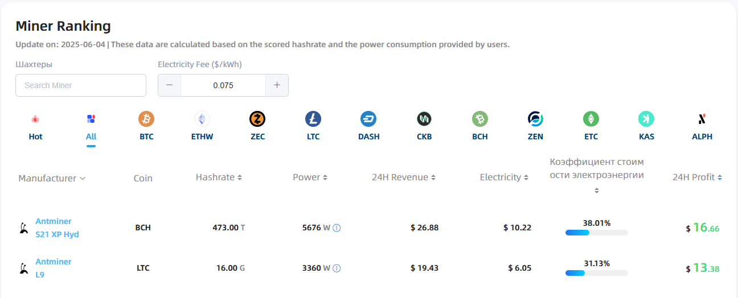Expand the Manufacturer dropdown
The height and width of the screenshot is (298, 738).
tap(52, 178)
